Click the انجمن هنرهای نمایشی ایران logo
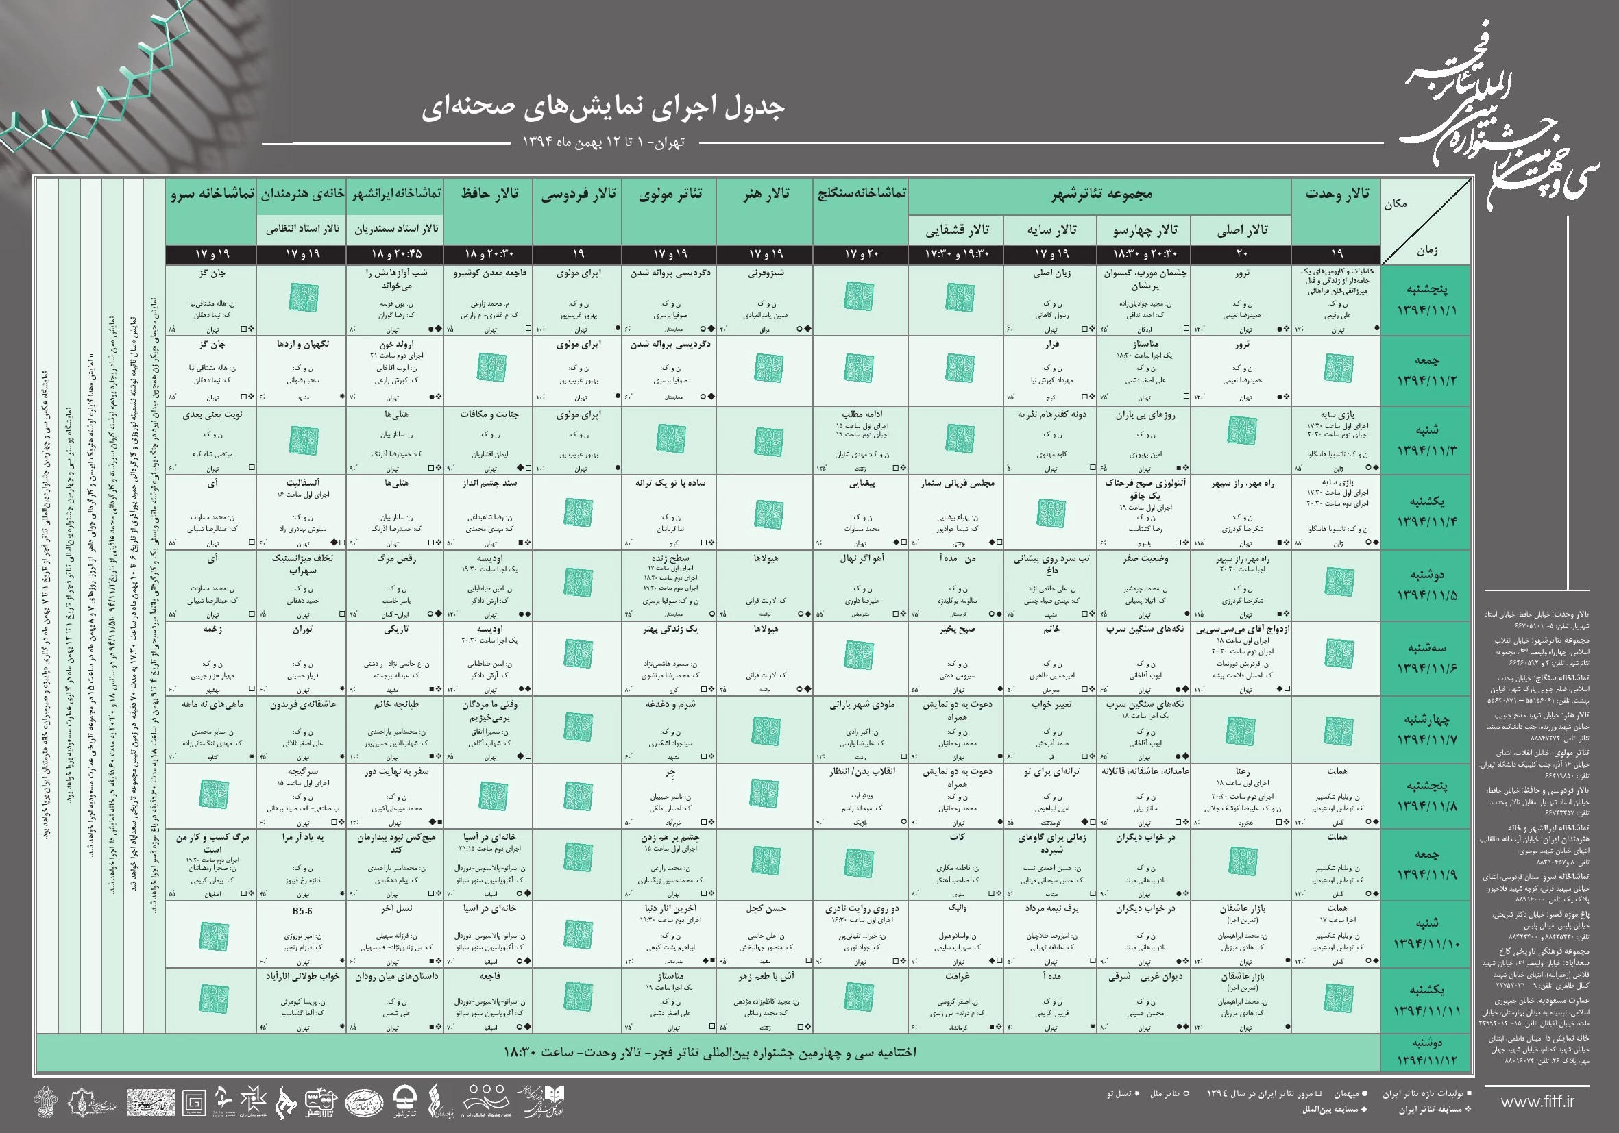The width and height of the screenshot is (1619, 1133). [x=485, y=1102]
